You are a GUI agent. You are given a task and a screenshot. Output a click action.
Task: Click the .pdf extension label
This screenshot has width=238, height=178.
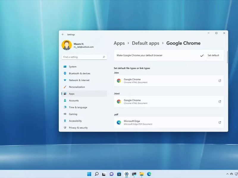point(116,115)
